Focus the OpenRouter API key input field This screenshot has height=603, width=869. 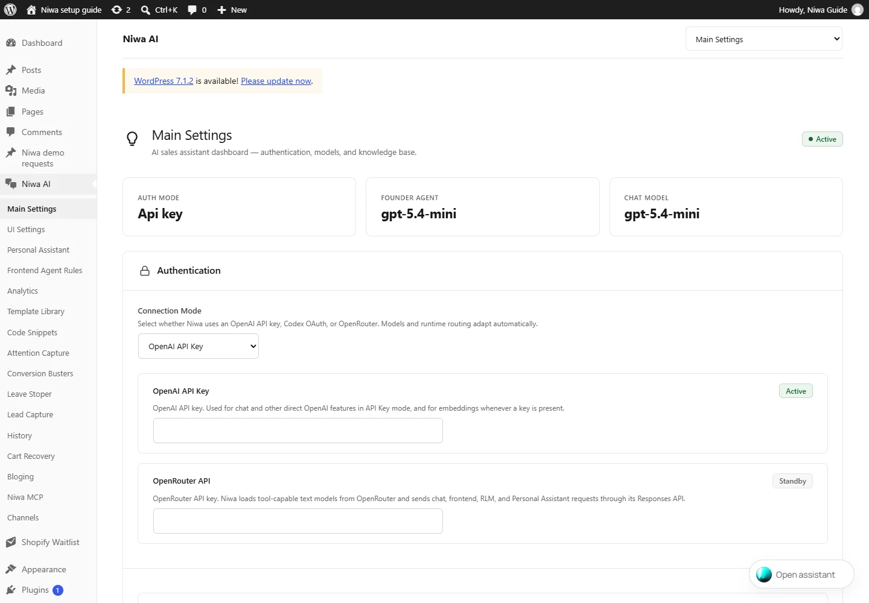(x=298, y=521)
